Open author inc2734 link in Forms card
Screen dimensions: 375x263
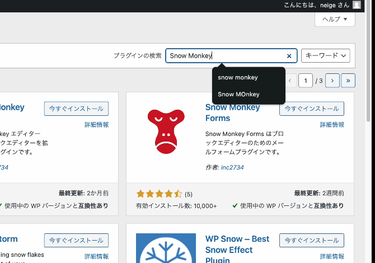(232, 167)
